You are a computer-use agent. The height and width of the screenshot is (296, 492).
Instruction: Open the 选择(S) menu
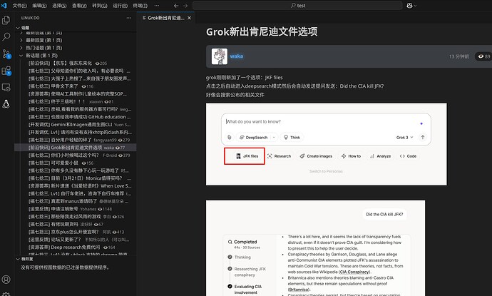click(x=59, y=6)
